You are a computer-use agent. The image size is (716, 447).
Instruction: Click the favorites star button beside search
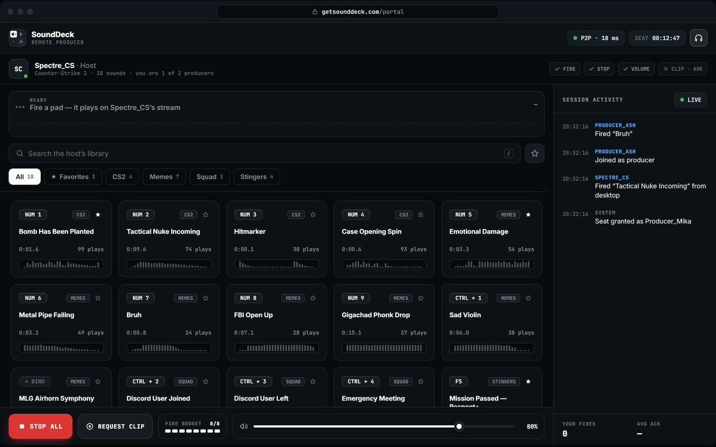point(535,154)
